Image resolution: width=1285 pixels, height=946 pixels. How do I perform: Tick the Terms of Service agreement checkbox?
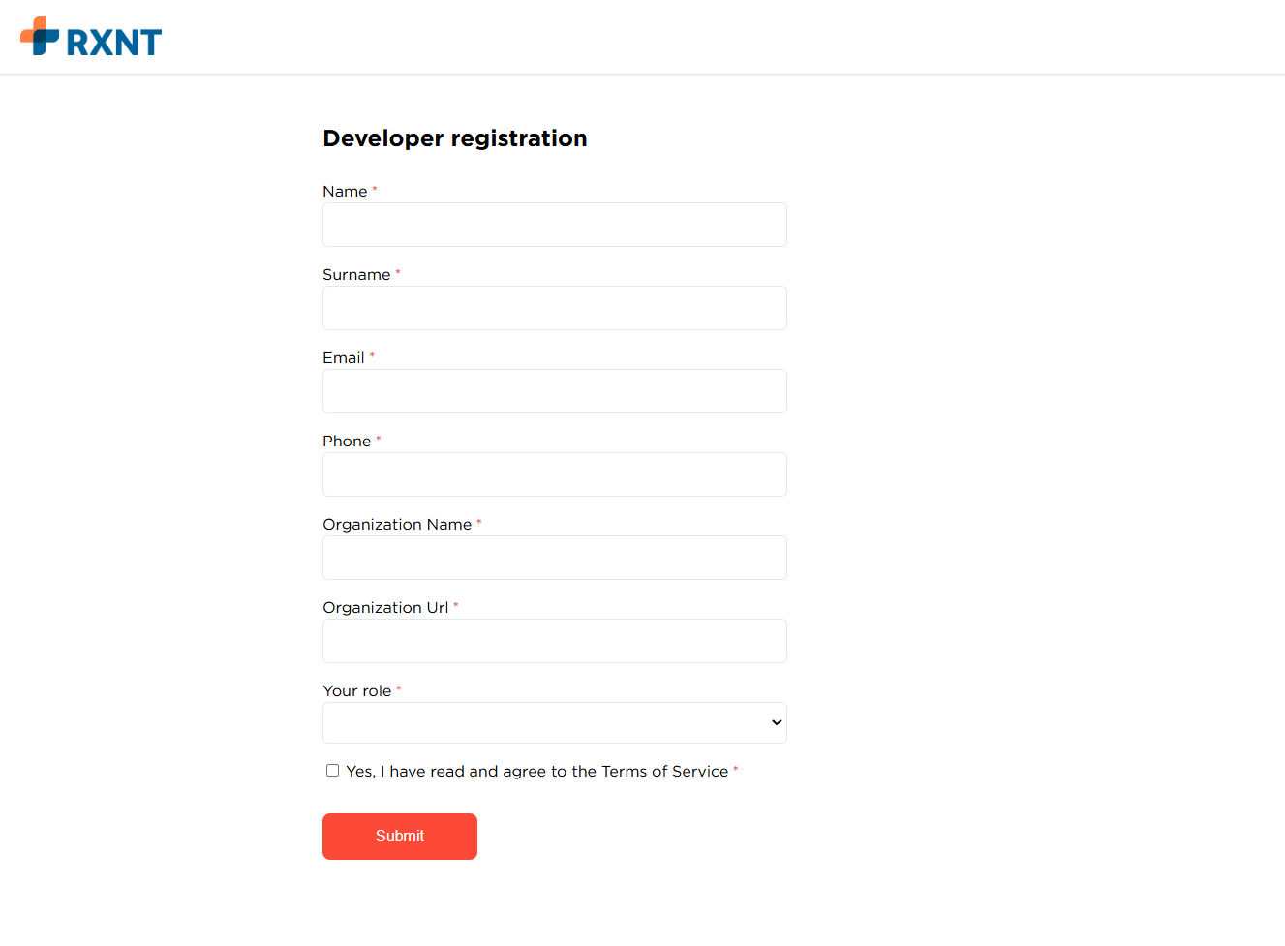333,771
